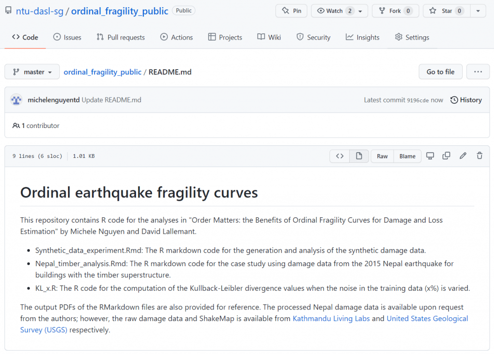The height and width of the screenshot is (354, 494).
Task: Open the commit History
Action: (466, 100)
